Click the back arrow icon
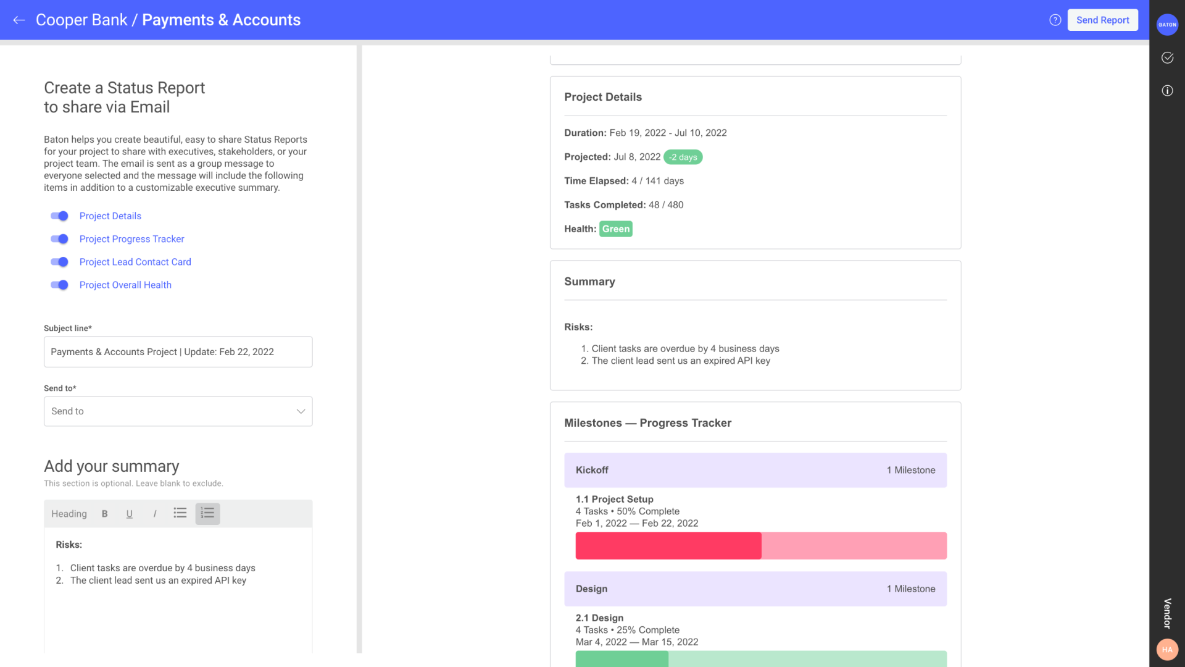The width and height of the screenshot is (1185, 667). pyautogui.click(x=19, y=20)
